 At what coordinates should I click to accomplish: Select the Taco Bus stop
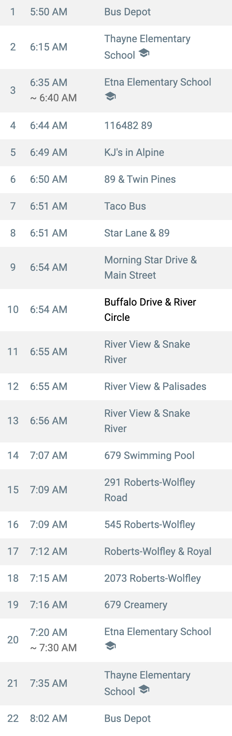(116, 206)
